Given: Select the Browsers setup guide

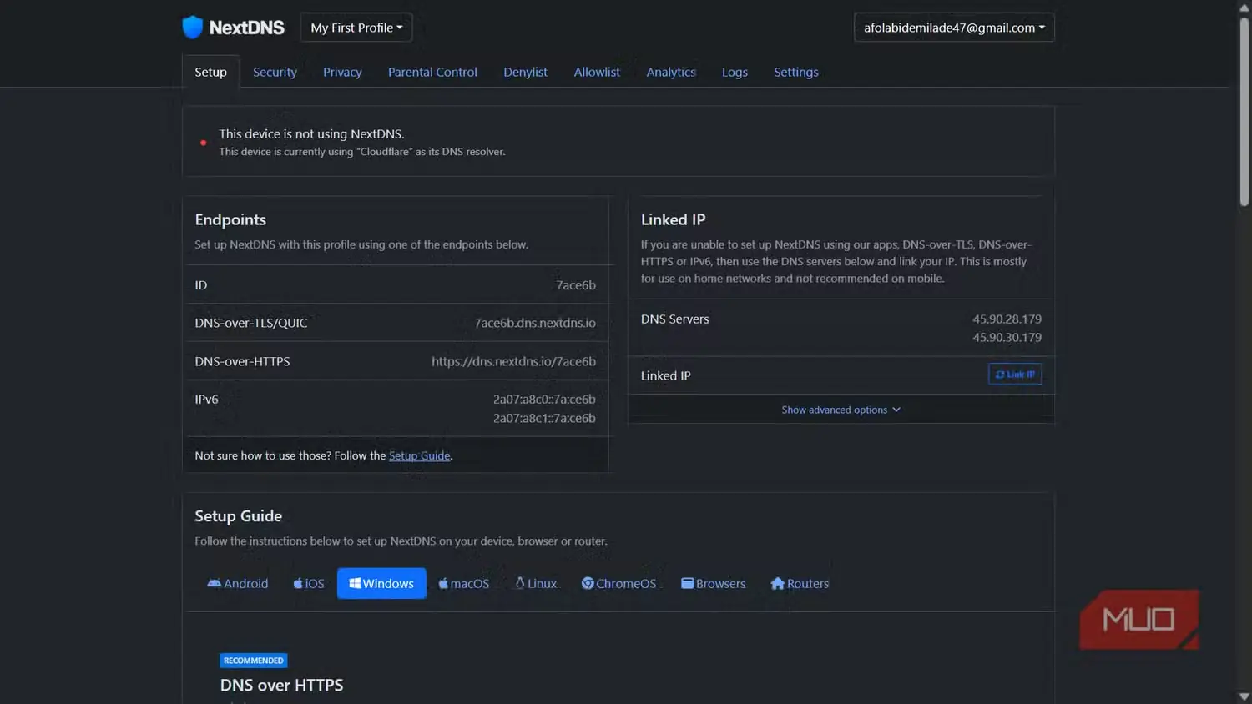Looking at the screenshot, I should pos(714,583).
